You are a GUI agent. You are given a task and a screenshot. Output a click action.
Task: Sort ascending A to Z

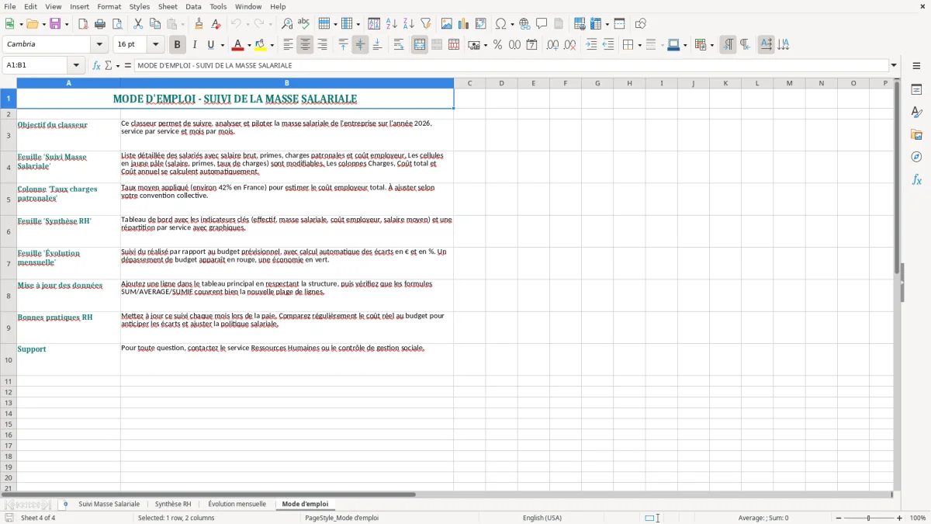click(391, 24)
